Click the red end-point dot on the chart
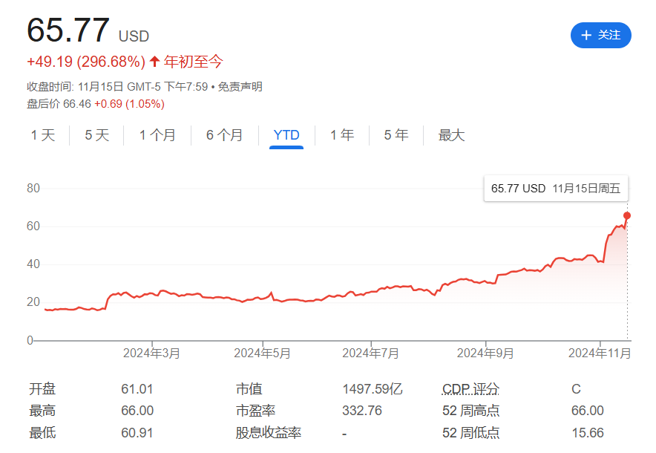This screenshot has width=656, height=453. (x=627, y=216)
